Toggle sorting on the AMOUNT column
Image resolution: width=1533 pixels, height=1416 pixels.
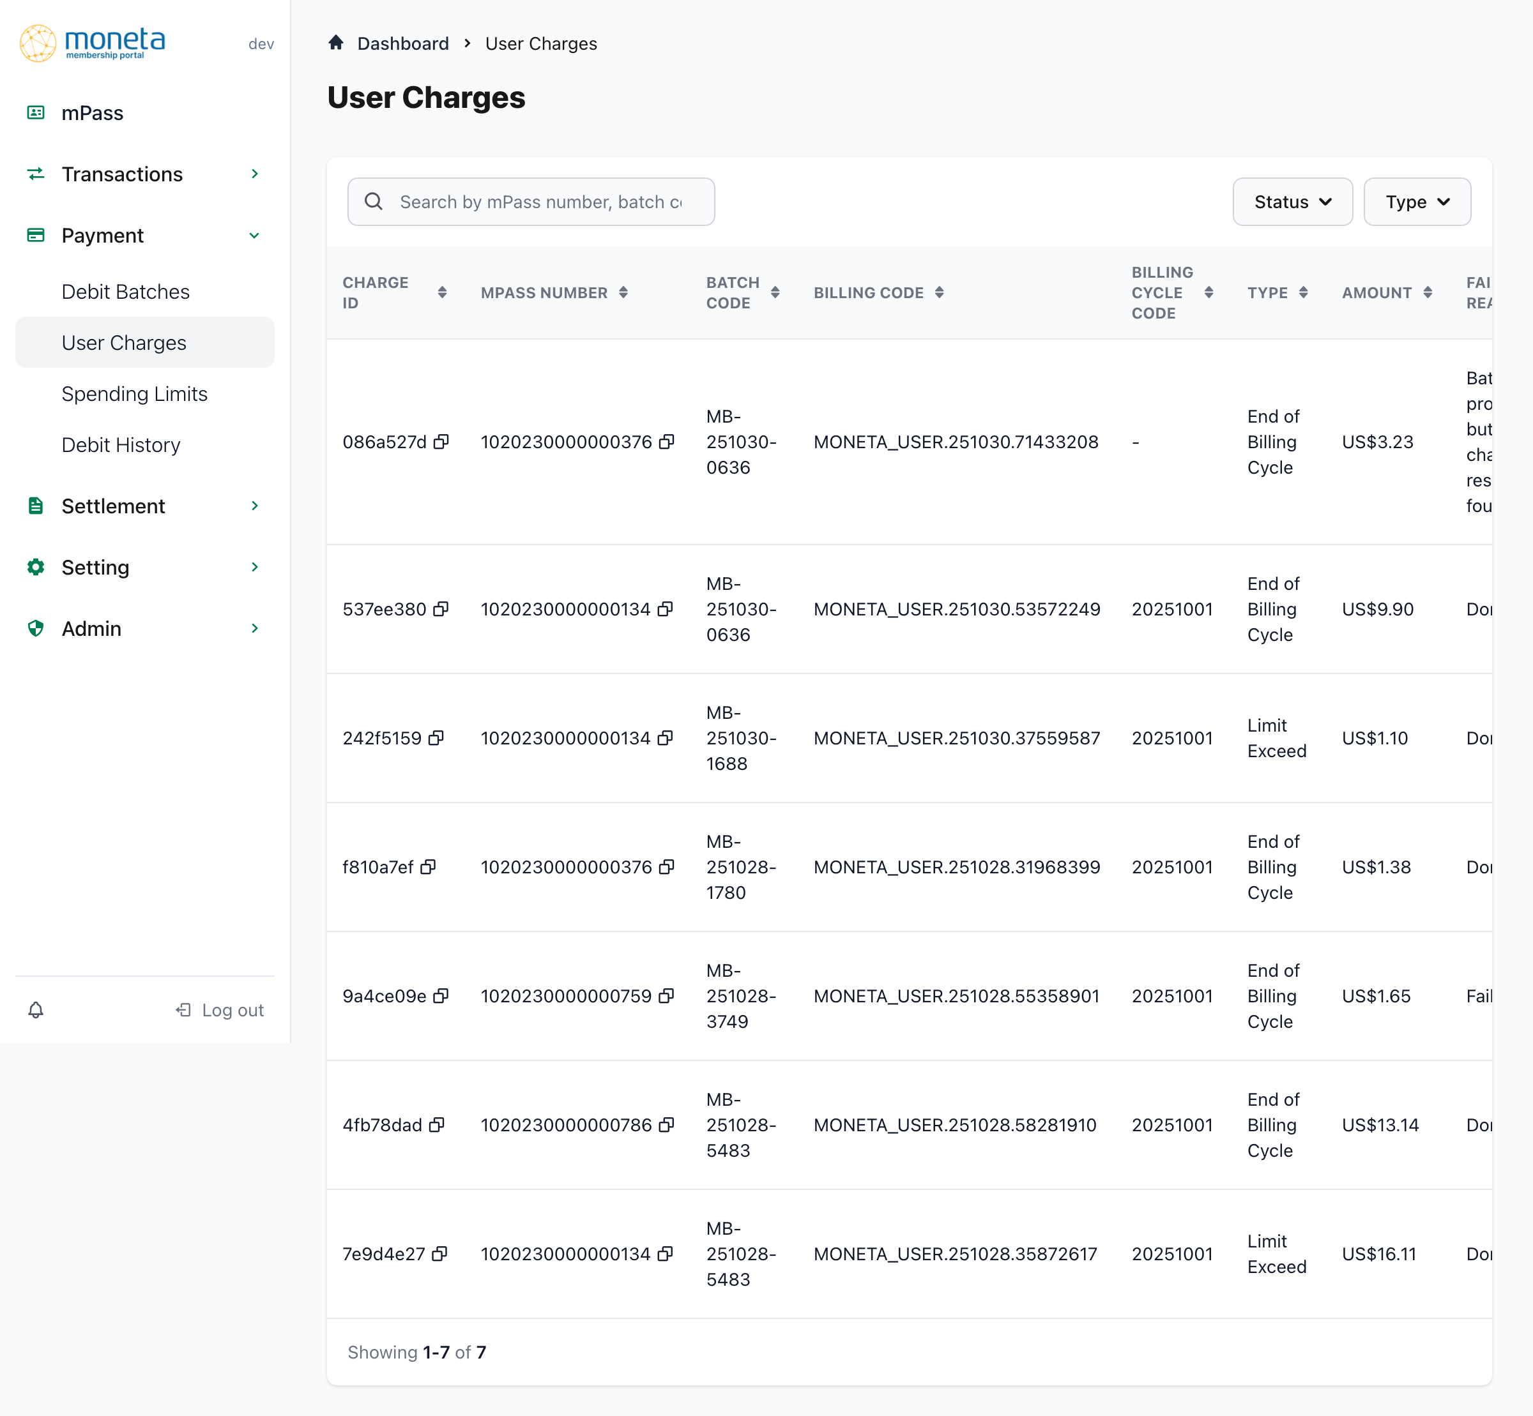click(1427, 292)
